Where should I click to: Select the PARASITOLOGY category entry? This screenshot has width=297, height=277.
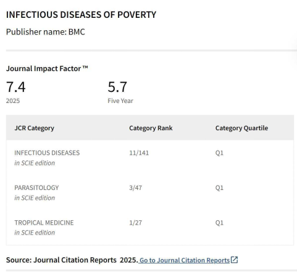pyautogui.click(x=36, y=192)
